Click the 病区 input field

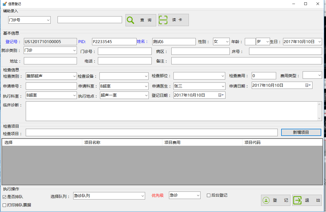click(x=200, y=51)
